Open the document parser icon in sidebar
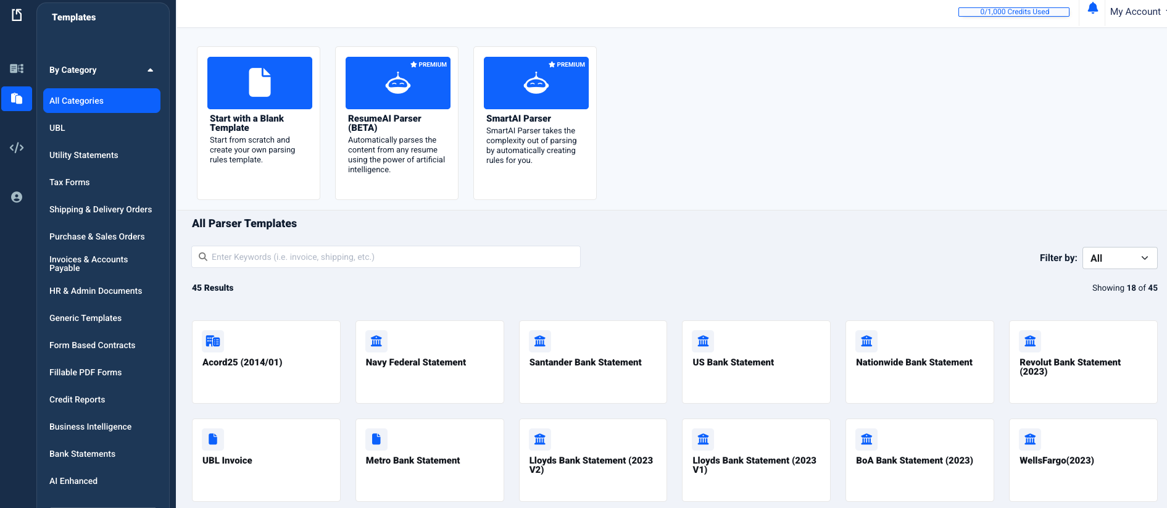1167x508 pixels. tap(17, 69)
